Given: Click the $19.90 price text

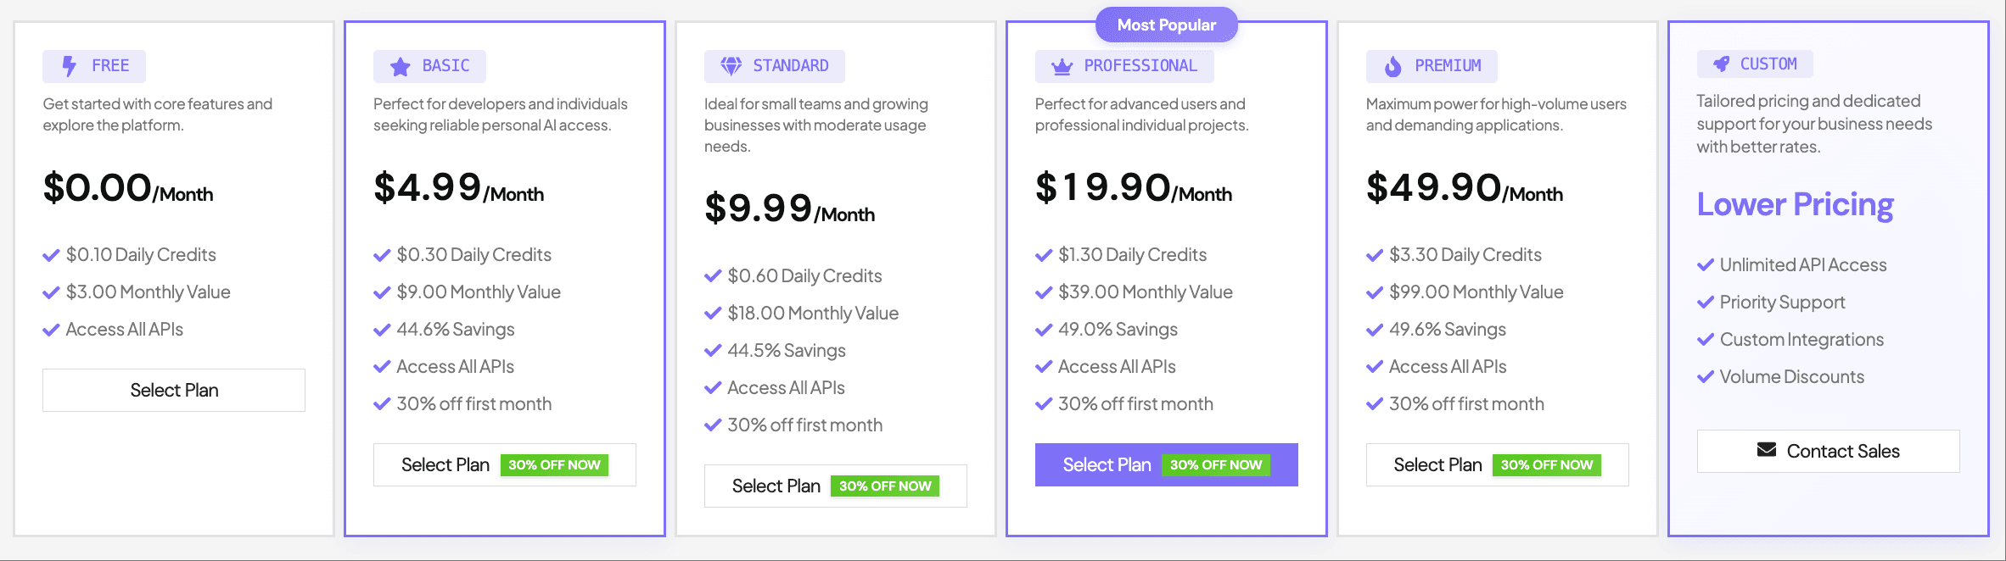Looking at the screenshot, I should point(1103,187).
